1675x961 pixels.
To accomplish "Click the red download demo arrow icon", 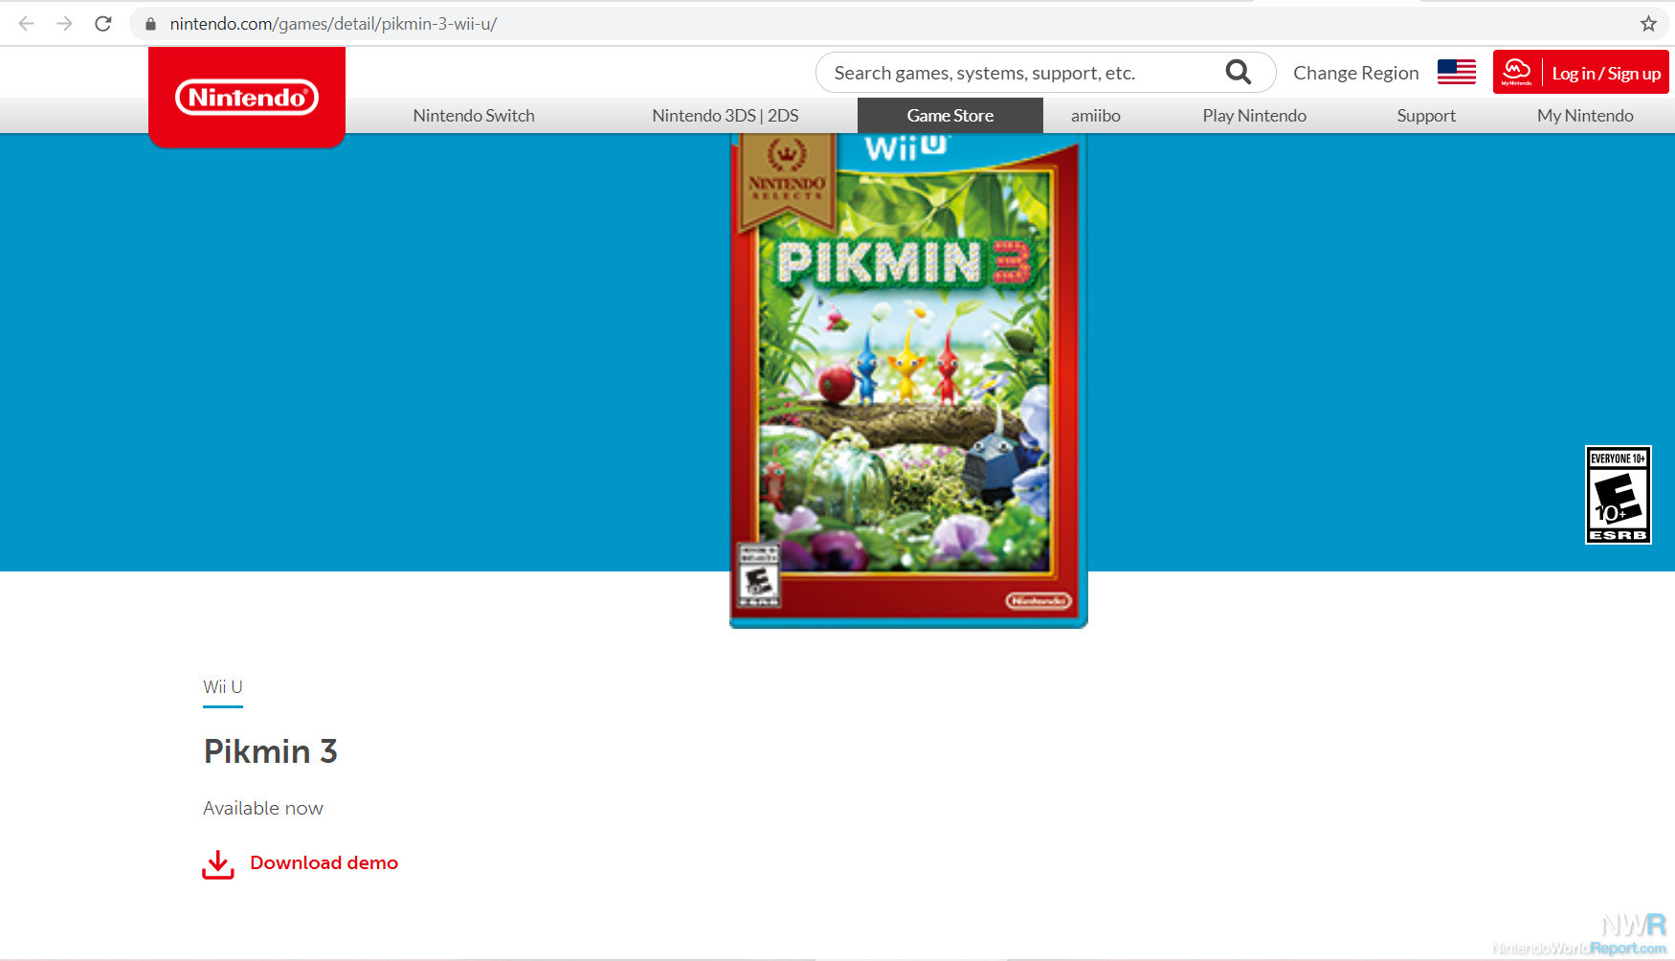I will coord(218,864).
